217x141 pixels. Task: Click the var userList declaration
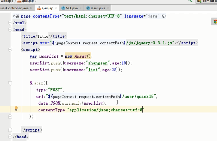44,56
